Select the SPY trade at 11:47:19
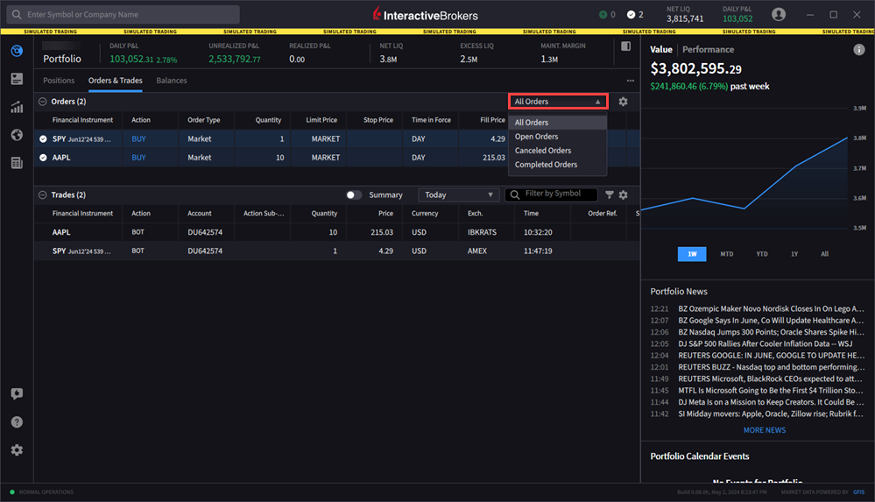 tap(337, 251)
